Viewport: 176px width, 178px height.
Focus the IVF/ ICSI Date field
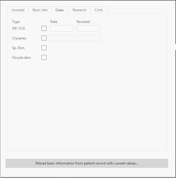pos(62,28)
